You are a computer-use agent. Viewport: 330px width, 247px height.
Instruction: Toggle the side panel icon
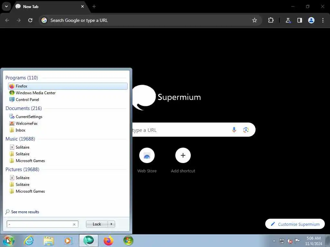click(x=299, y=20)
